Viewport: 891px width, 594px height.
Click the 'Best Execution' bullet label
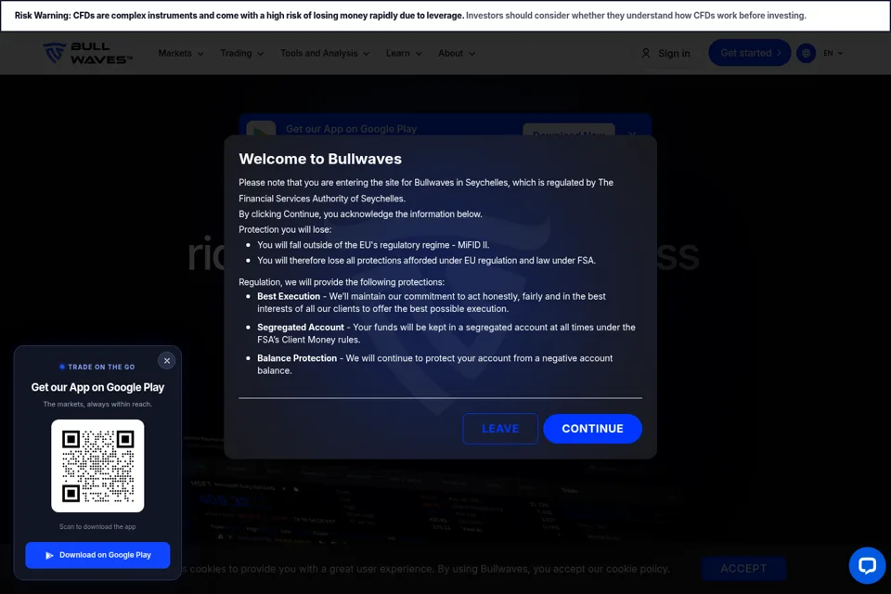(289, 296)
